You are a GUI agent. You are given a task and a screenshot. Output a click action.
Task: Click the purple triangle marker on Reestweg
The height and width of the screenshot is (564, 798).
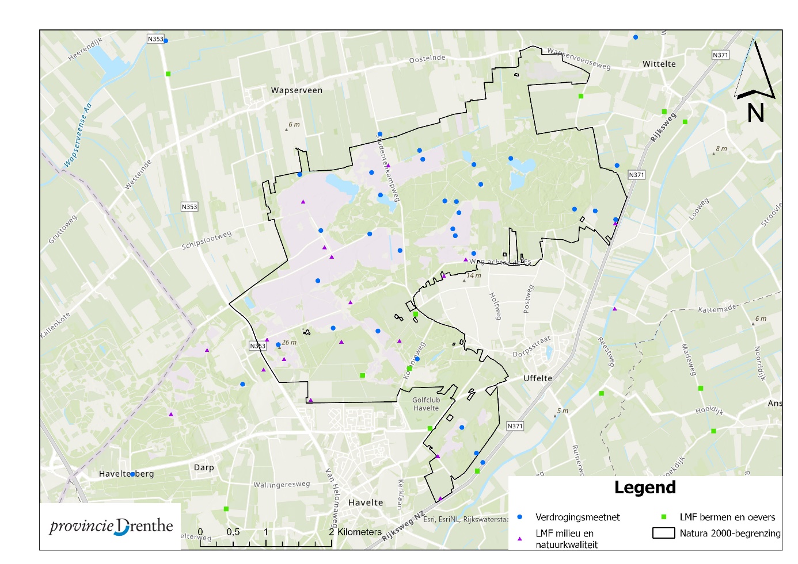[x=614, y=309]
